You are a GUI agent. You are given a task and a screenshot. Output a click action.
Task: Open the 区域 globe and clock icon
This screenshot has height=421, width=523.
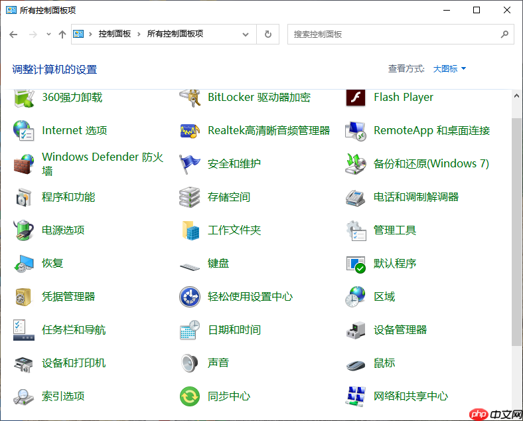click(x=356, y=297)
